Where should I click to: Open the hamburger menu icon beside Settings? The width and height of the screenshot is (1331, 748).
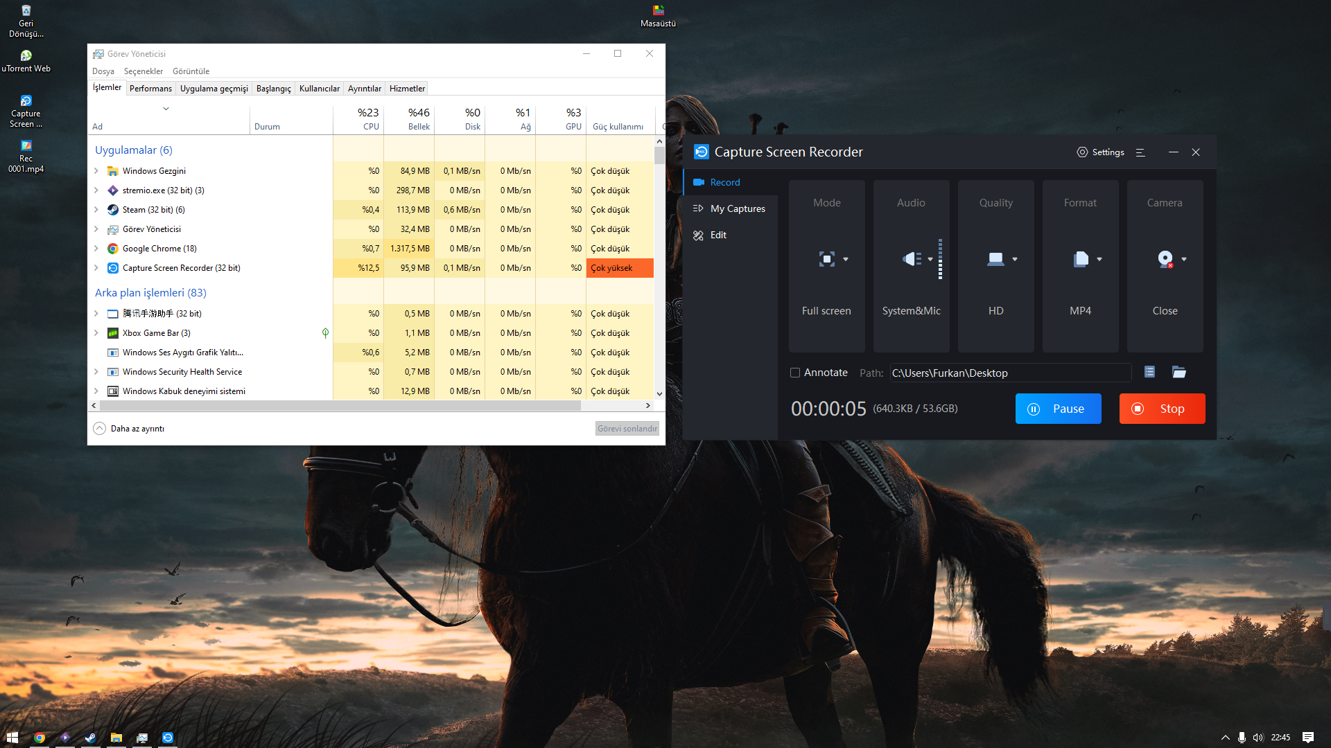pyautogui.click(x=1140, y=152)
